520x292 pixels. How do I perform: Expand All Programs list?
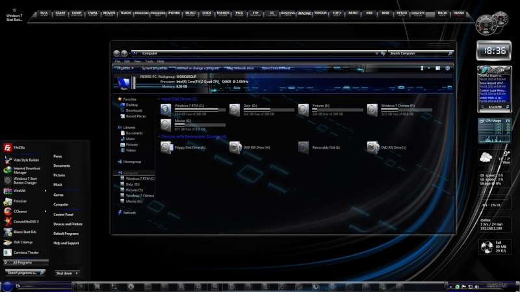tap(26, 263)
